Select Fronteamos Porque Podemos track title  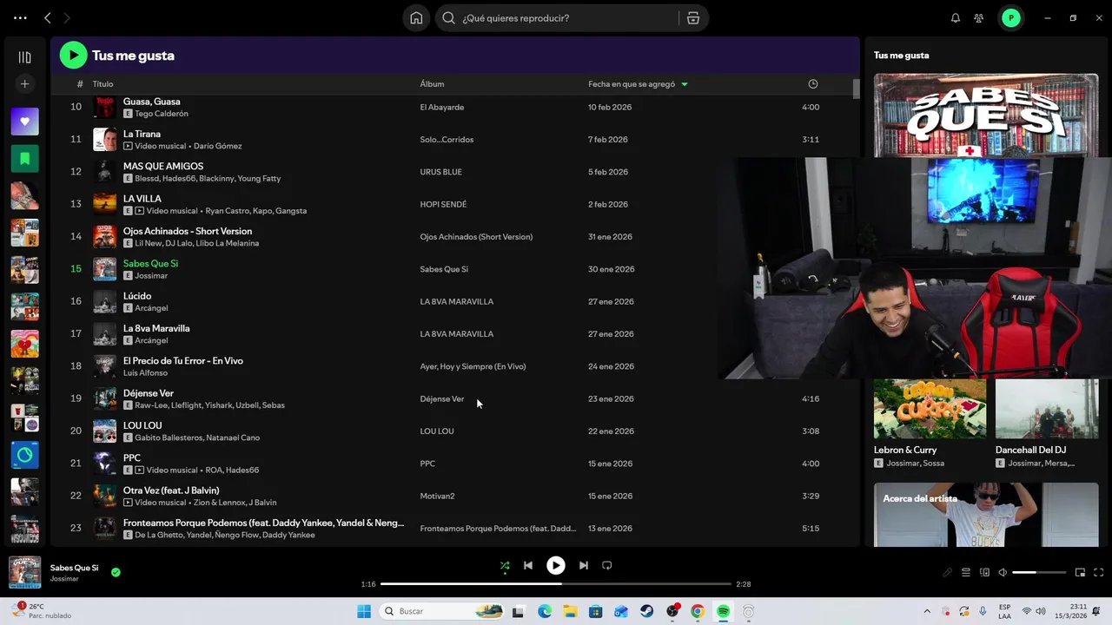[x=263, y=523]
